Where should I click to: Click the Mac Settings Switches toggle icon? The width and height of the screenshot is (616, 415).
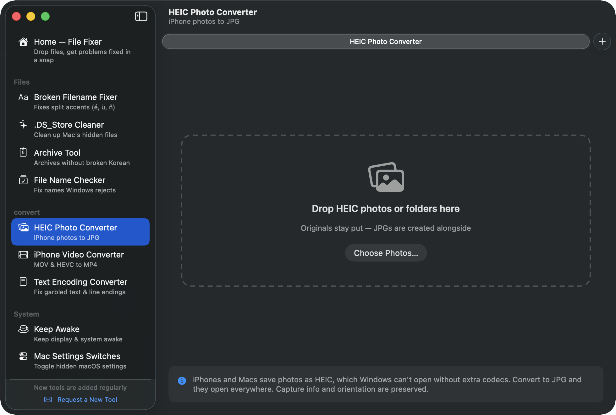(23, 356)
